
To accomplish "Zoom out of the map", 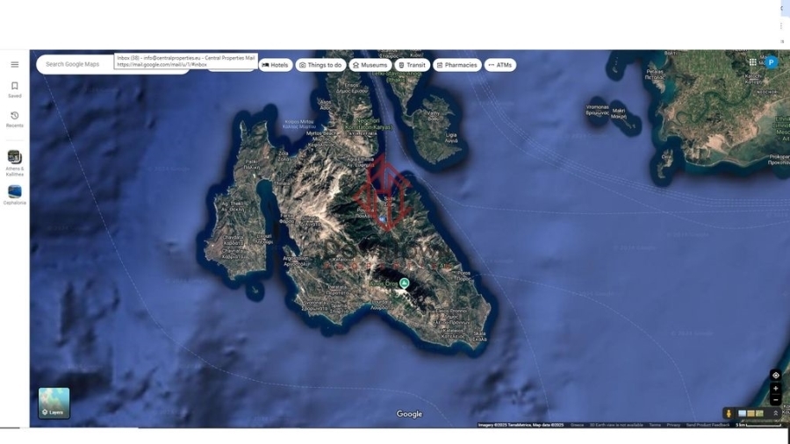I will point(775,400).
